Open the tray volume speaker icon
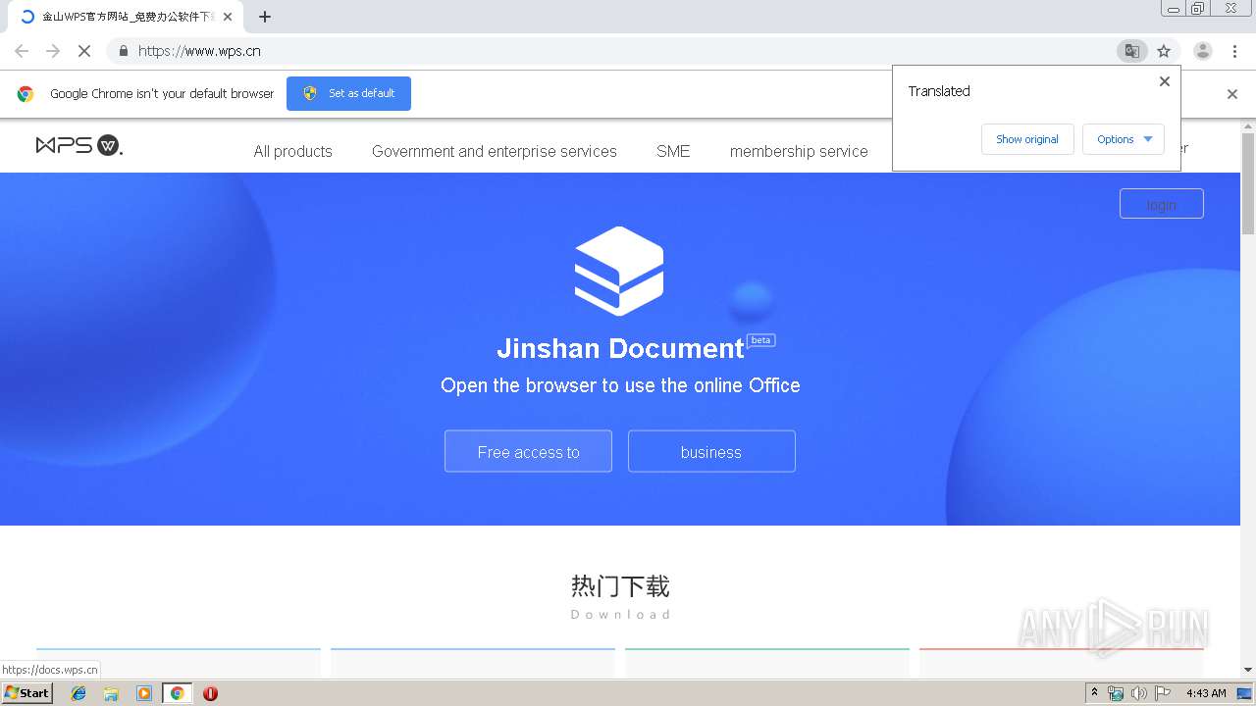Screen dimensions: 1256x706 coord(1139,693)
